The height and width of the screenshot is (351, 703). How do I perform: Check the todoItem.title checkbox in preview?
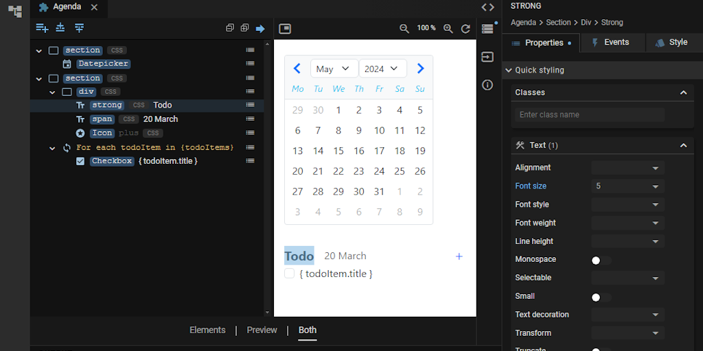tap(290, 274)
